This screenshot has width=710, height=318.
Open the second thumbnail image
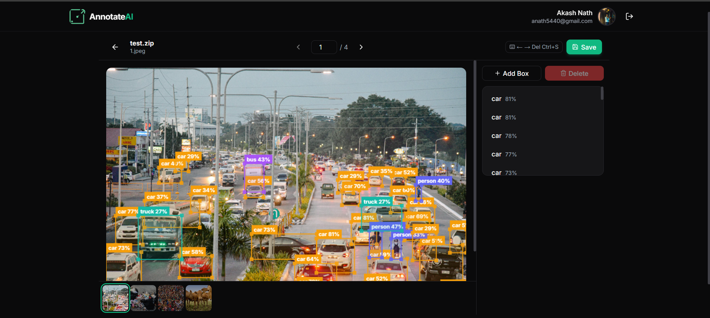pyautogui.click(x=143, y=298)
